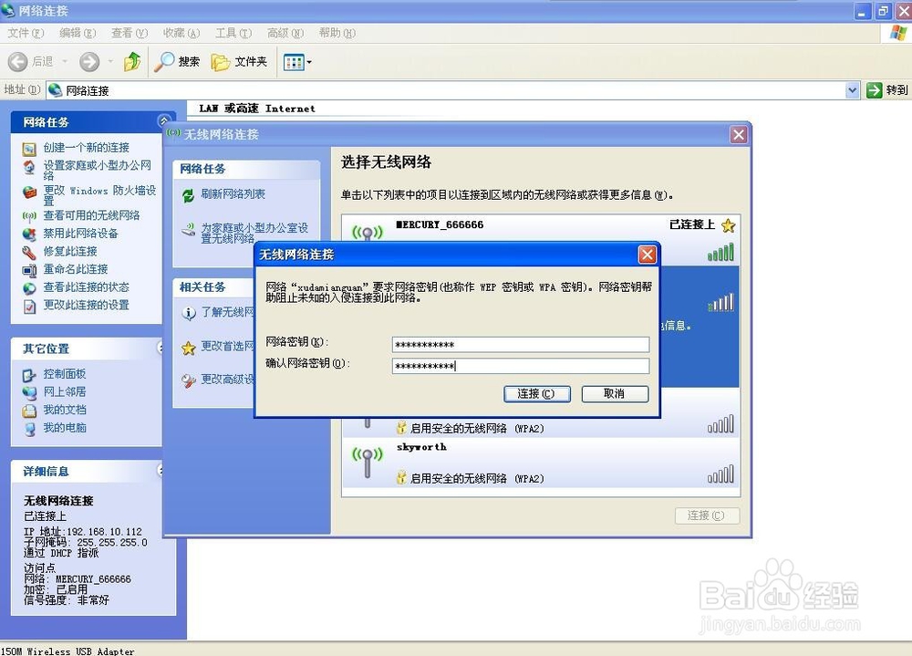This screenshot has height=656, width=912.
Task: Click the star icon beside 更改首选网络
Action: (189, 349)
